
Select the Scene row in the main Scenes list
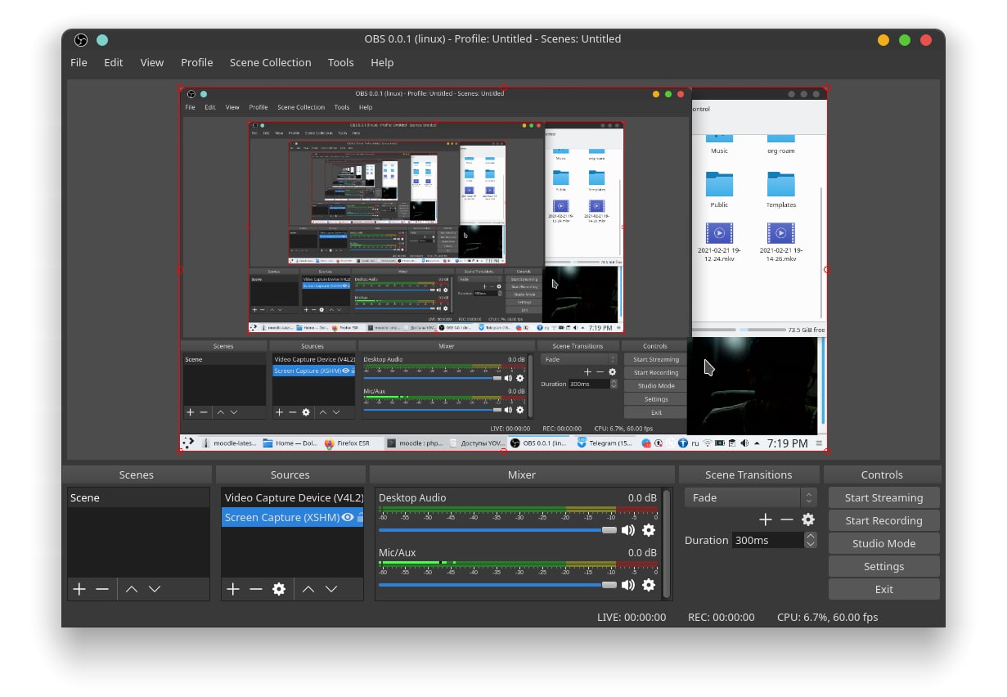[x=138, y=497]
